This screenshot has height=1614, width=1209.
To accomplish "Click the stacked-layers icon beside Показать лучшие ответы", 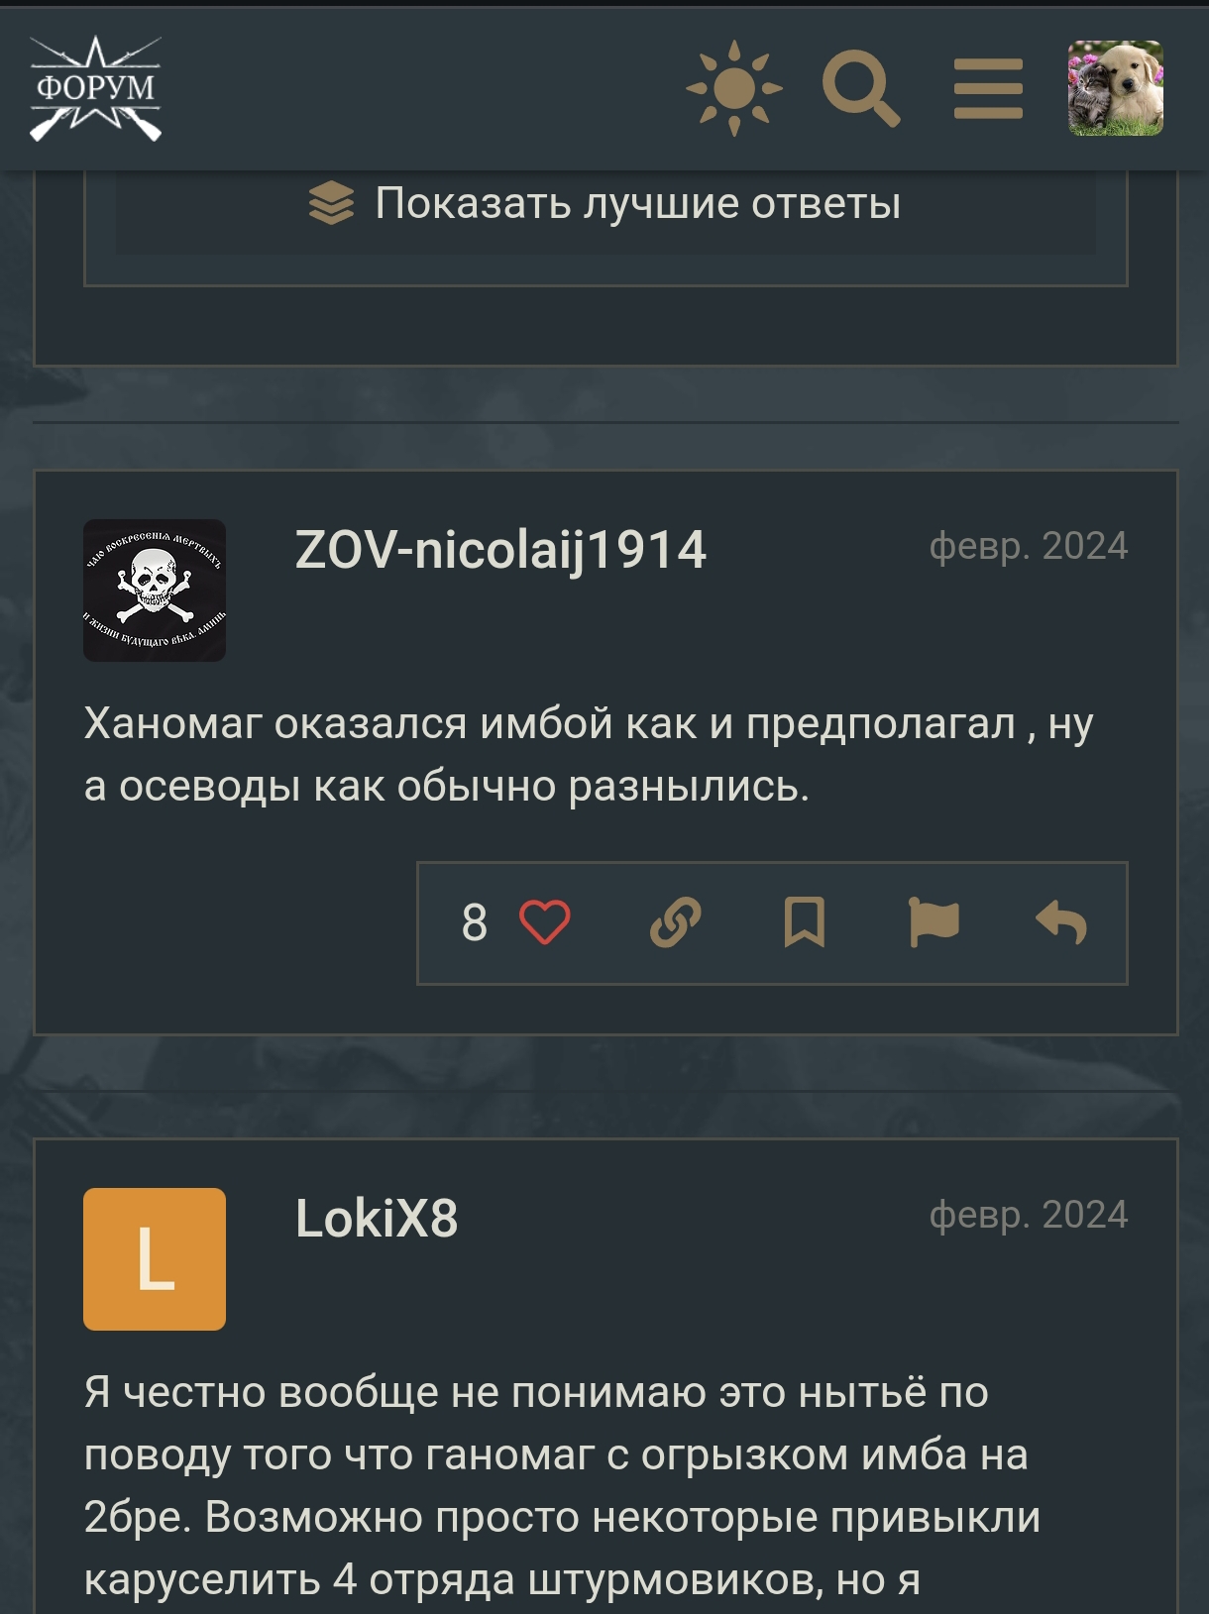I will tap(331, 203).
